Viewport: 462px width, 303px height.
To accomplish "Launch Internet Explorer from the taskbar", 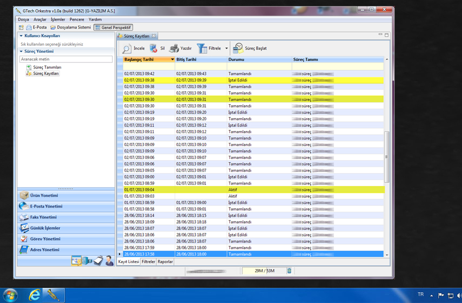I will (35, 295).
